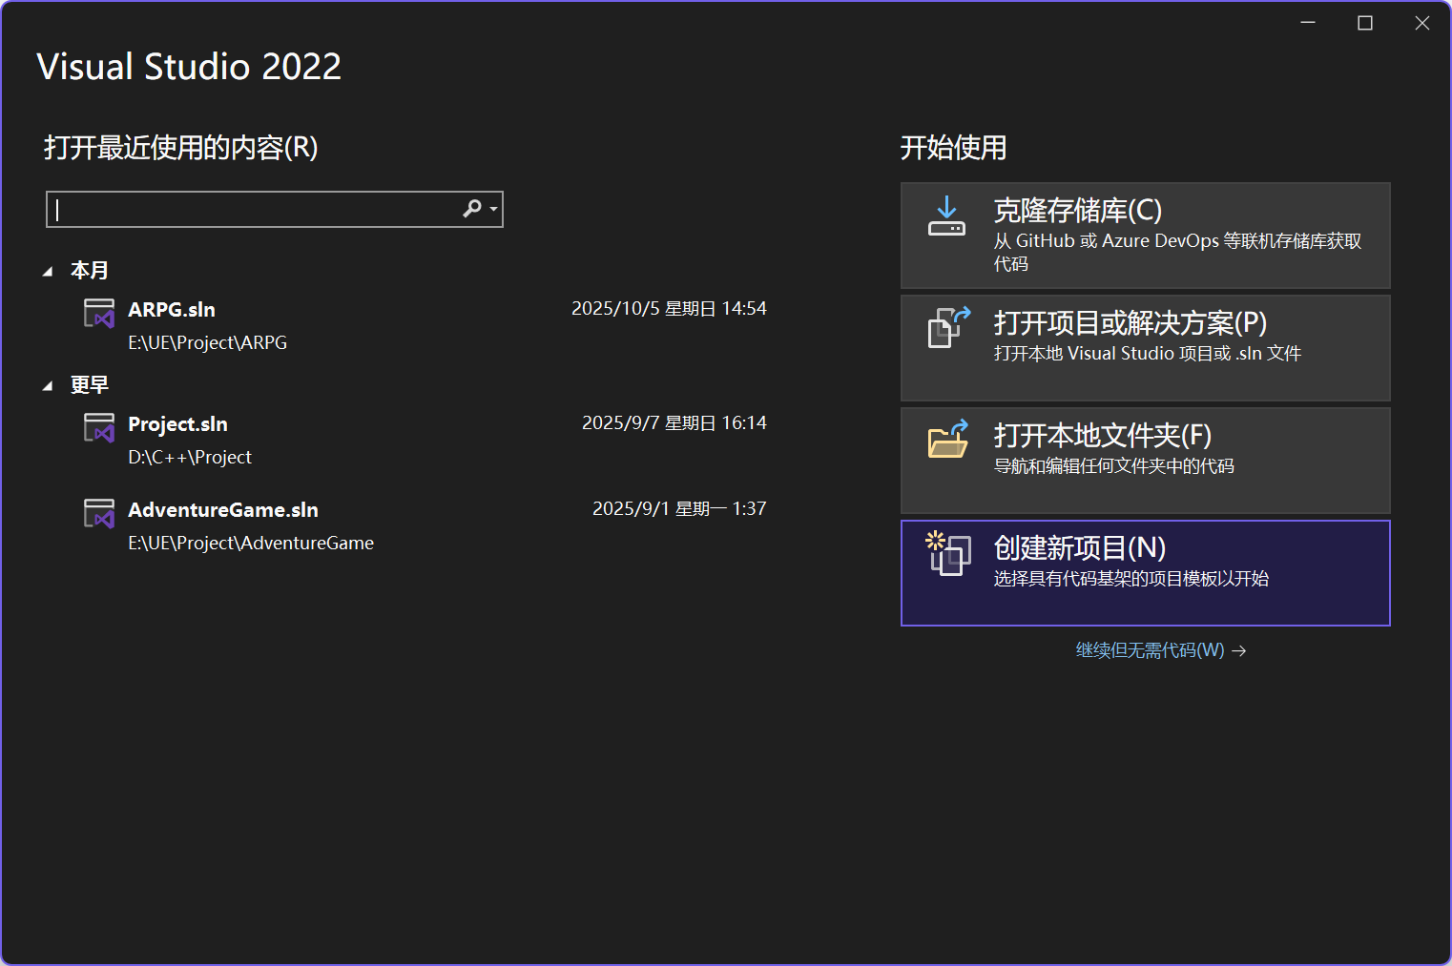The width and height of the screenshot is (1452, 966).
Task: Open the Project.sln recent solution
Action: (177, 423)
